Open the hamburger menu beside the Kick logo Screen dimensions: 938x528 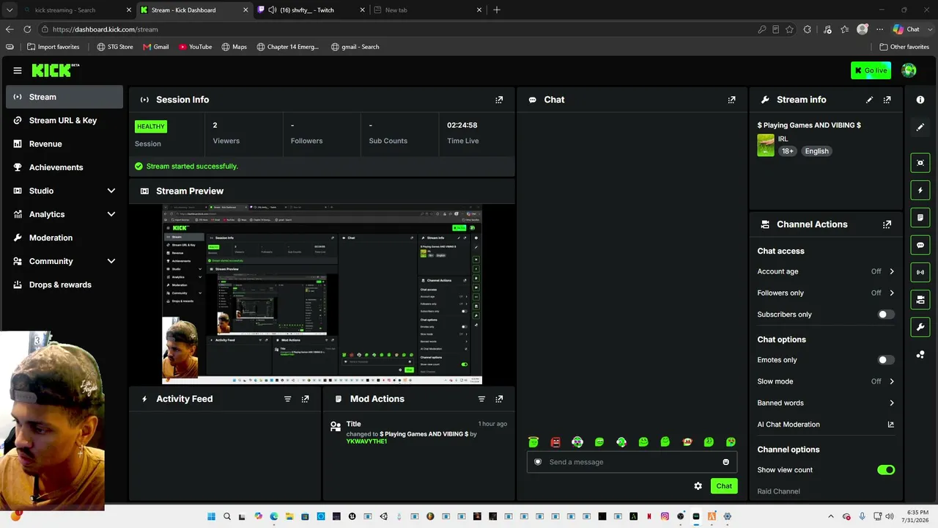pyautogui.click(x=18, y=70)
